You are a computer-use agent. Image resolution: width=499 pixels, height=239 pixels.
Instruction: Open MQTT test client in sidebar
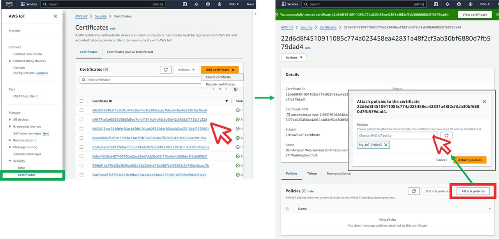26,96
